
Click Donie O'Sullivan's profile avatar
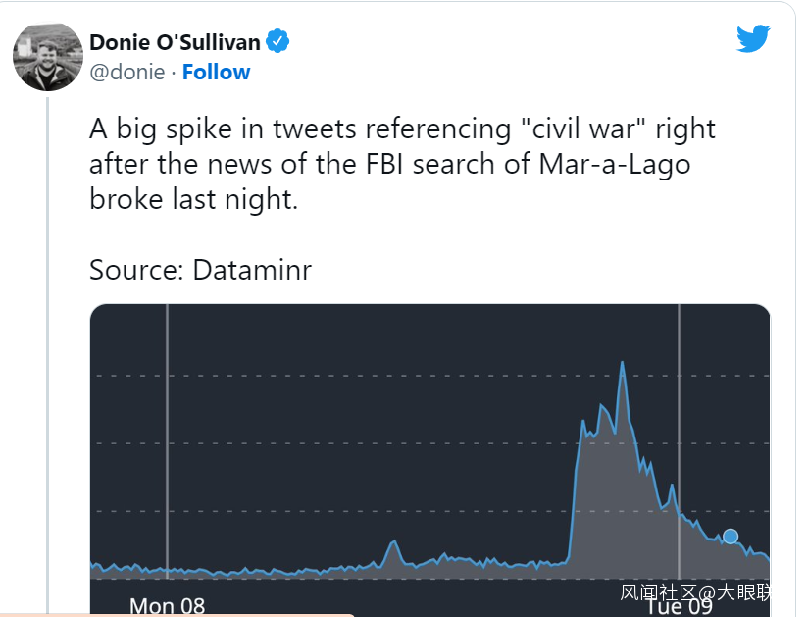point(48,57)
